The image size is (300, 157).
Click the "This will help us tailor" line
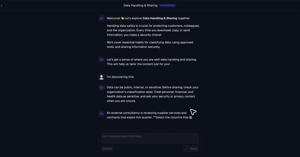pyautogui.click(x=138, y=64)
